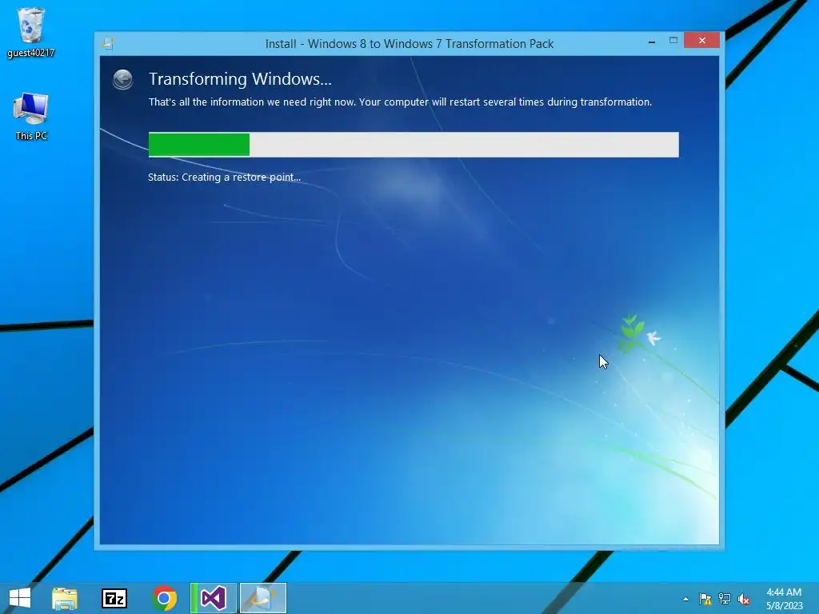Click the green installation progress bar
This screenshot has width=819, height=614.
(413, 145)
